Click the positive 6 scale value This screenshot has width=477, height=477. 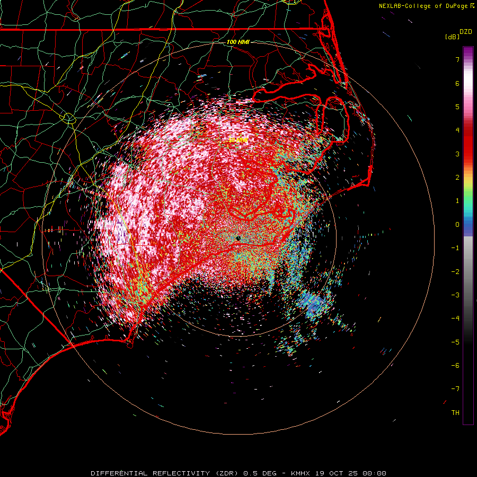[457, 83]
